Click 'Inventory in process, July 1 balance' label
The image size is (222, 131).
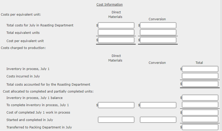(35, 98)
